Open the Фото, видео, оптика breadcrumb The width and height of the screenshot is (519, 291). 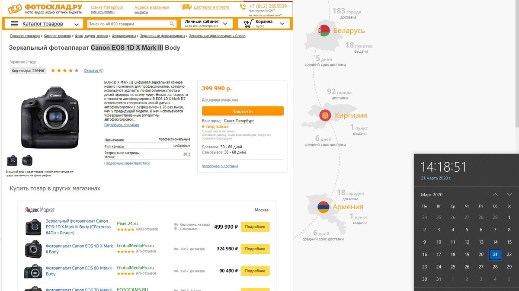[x=91, y=36]
